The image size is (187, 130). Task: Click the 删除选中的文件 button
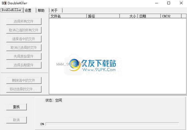tap(24, 80)
